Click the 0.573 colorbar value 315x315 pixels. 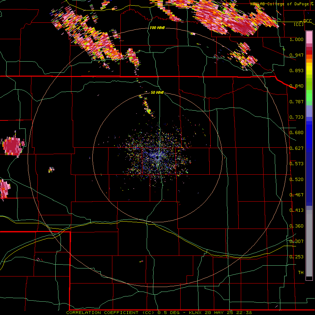pyautogui.click(x=296, y=164)
